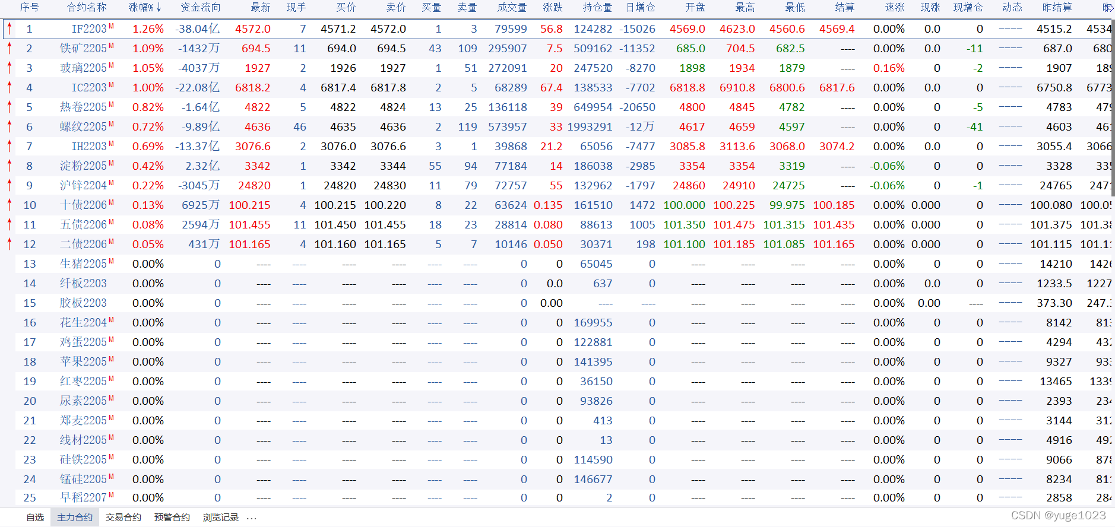Select the 花生2204 contract name
Viewport: 1115px width, 527px height.
coord(83,322)
